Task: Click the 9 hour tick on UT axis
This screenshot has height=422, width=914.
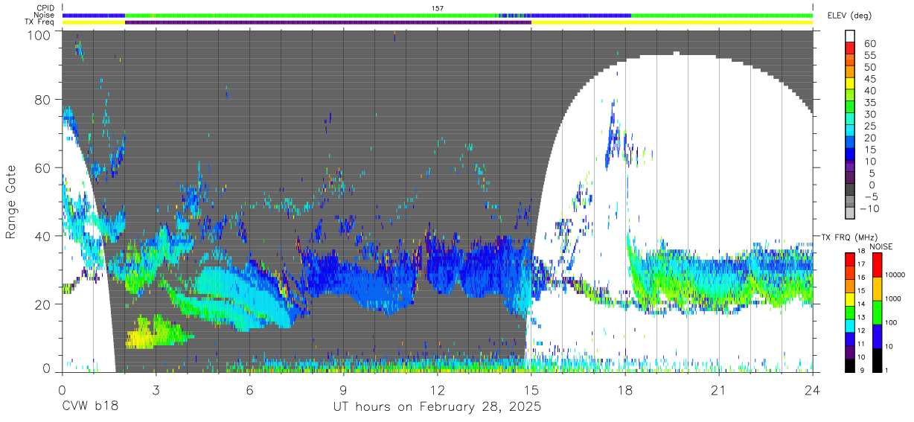Action: tap(343, 389)
